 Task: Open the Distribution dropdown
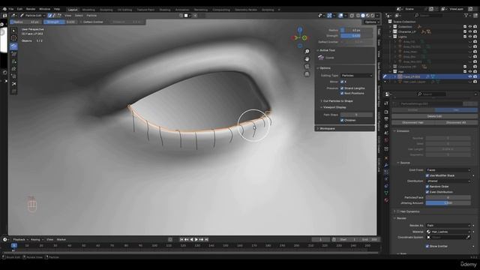[x=448, y=181]
